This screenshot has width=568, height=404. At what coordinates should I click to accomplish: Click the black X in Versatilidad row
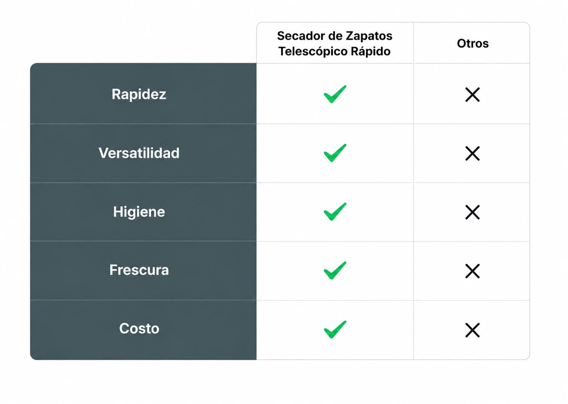click(472, 154)
